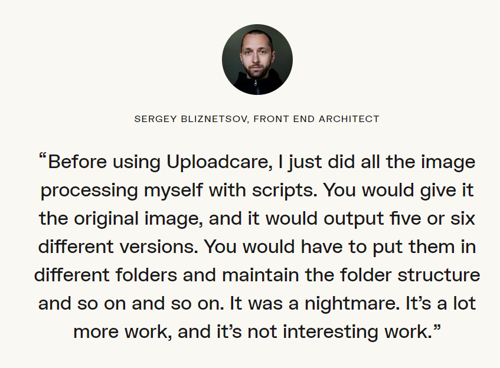Click the FRONT END ARCHITECT job title

[316, 119]
